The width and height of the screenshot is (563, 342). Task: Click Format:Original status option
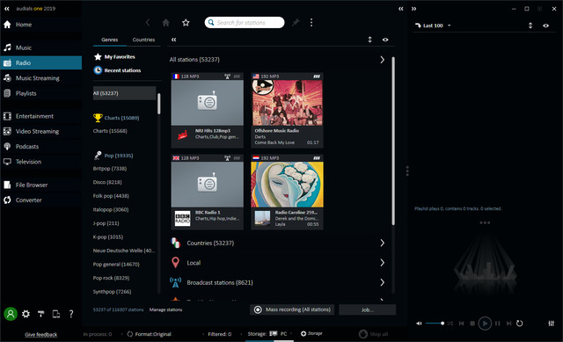150,334
